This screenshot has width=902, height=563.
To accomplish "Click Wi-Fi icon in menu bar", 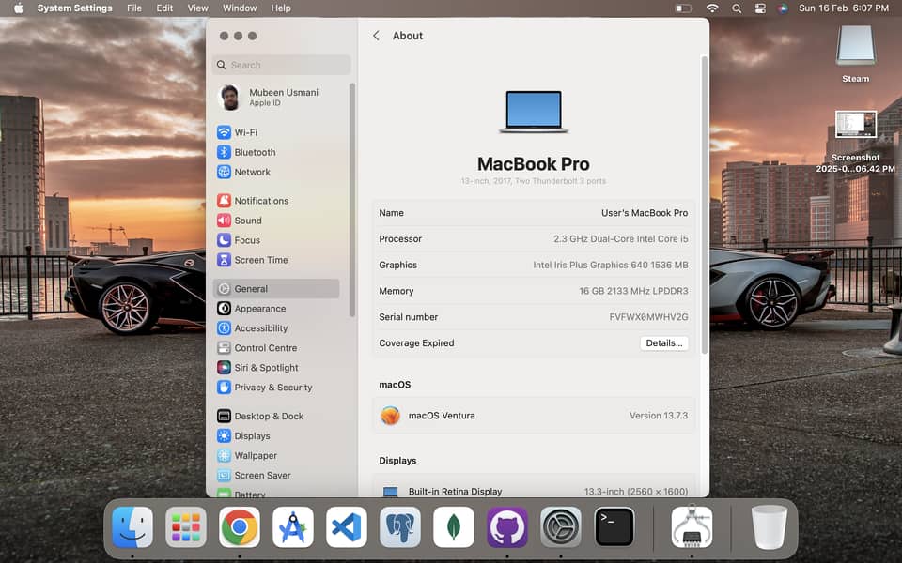I will pyautogui.click(x=712, y=8).
